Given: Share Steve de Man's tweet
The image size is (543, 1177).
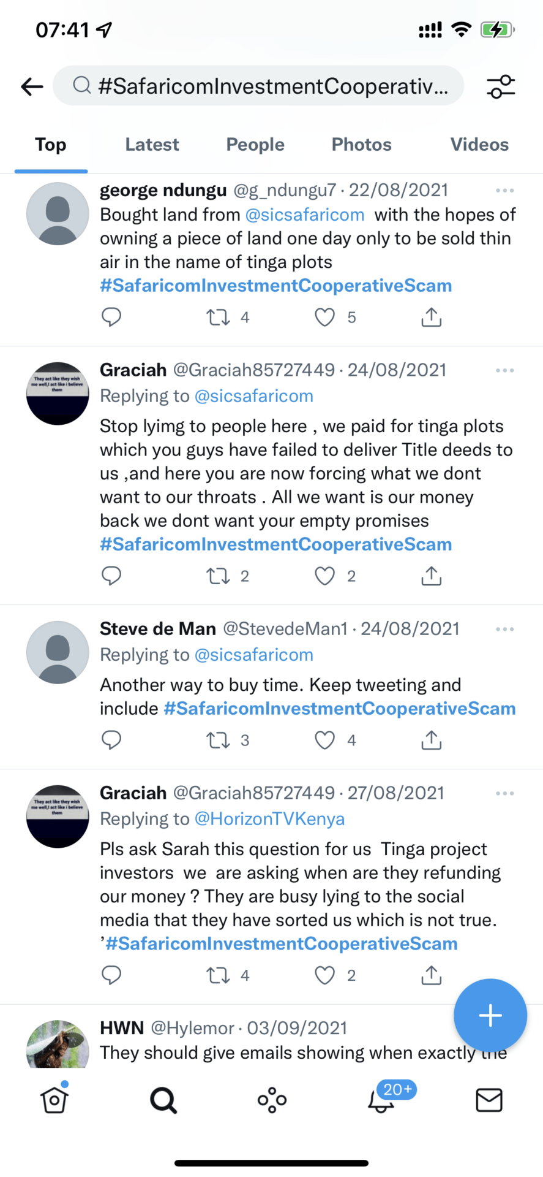Looking at the screenshot, I should point(431,741).
